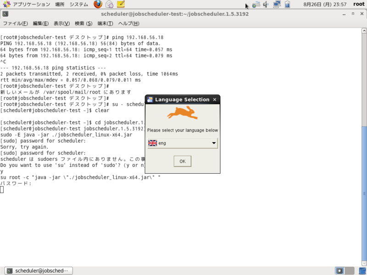Click the terminal vertical scrollbar thumb

pyautogui.click(x=364, y=193)
